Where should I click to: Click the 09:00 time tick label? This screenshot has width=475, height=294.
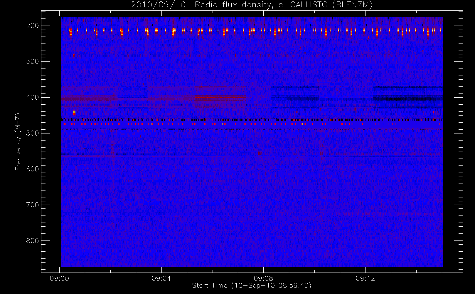click(60, 278)
